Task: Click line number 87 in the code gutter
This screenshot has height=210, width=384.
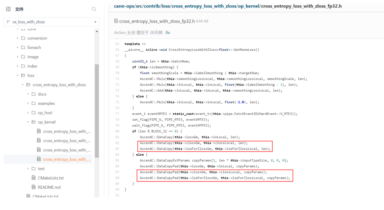Action: point(117,172)
